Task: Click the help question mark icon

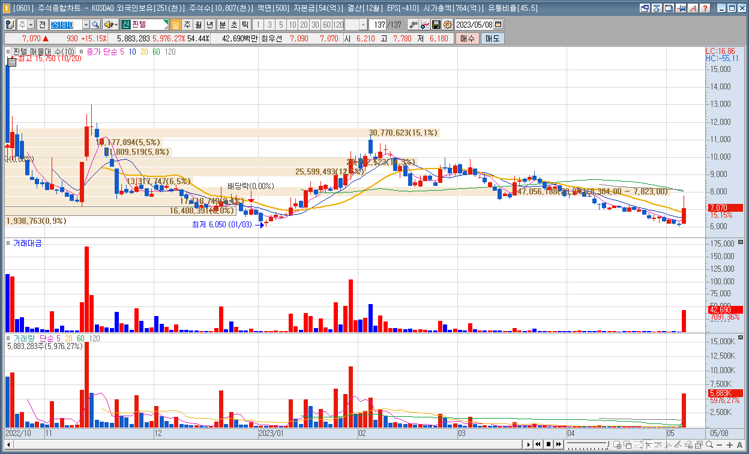Action: click(x=705, y=8)
